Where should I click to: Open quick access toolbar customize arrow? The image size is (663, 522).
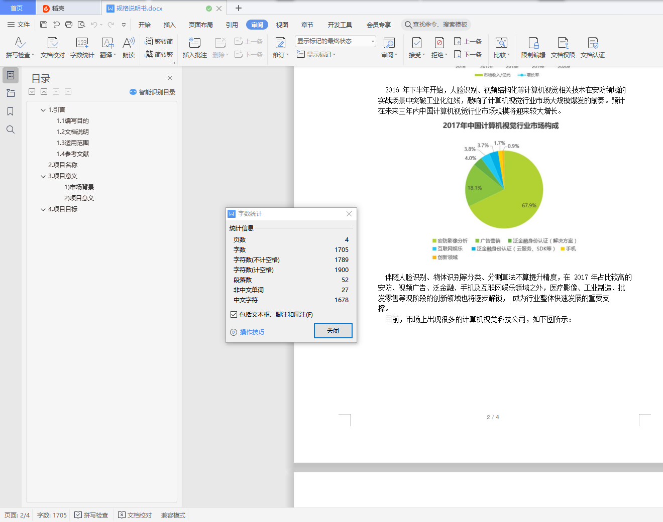pyautogui.click(x=124, y=25)
